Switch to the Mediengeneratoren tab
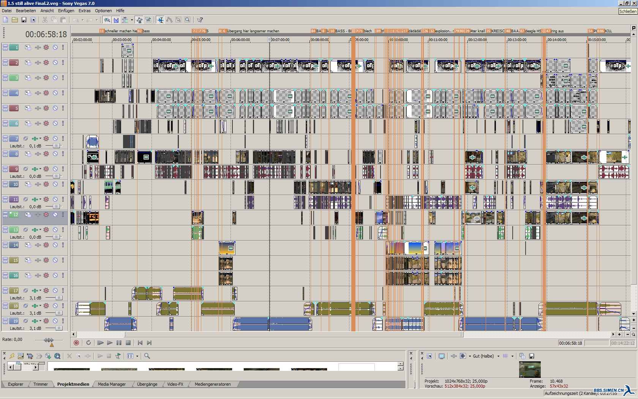Viewport: 638px width, 399px height. click(x=213, y=384)
